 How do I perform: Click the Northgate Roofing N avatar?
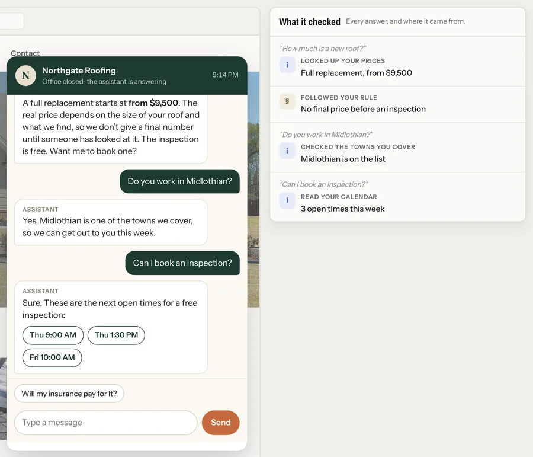click(x=25, y=75)
